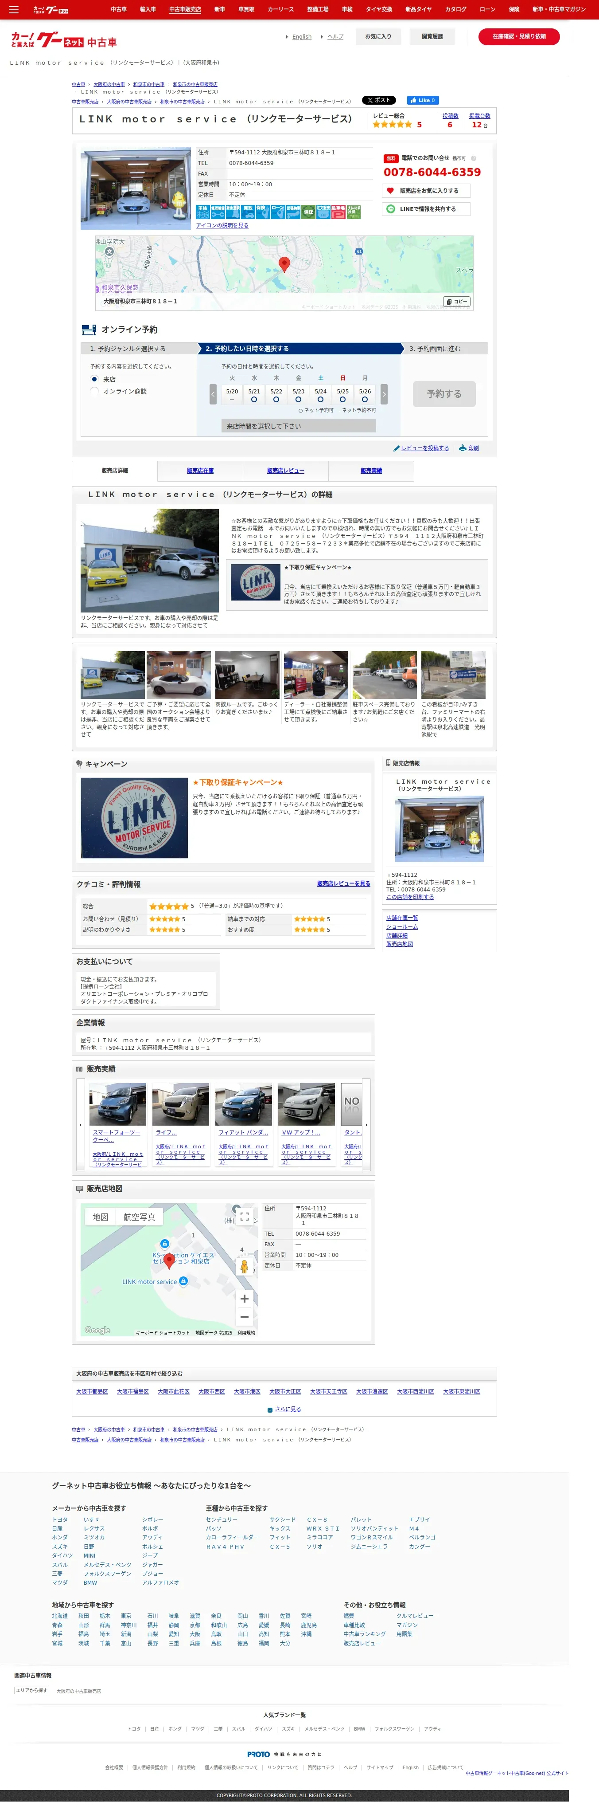Switch map to 地図 view
The image size is (599, 1802).
tap(101, 1217)
